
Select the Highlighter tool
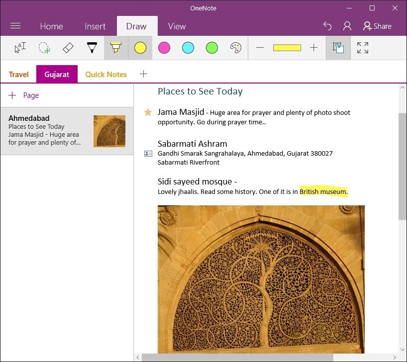115,48
